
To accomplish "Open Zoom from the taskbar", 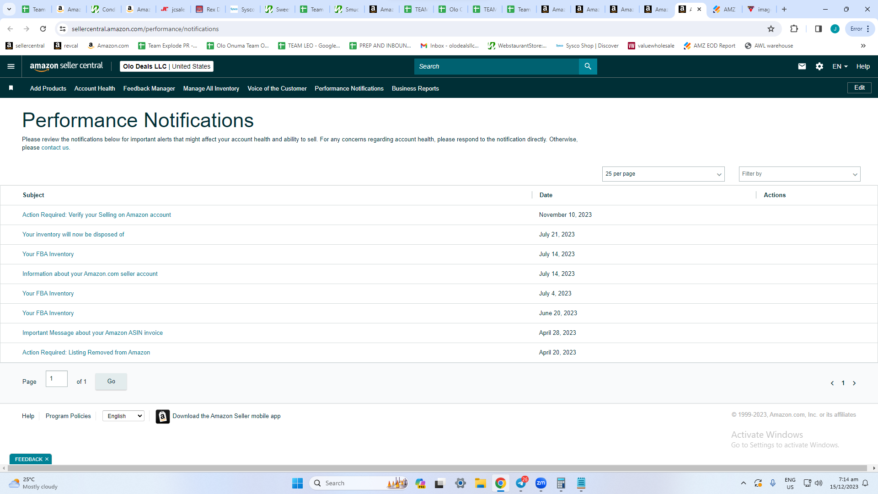I will click(541, 483).
